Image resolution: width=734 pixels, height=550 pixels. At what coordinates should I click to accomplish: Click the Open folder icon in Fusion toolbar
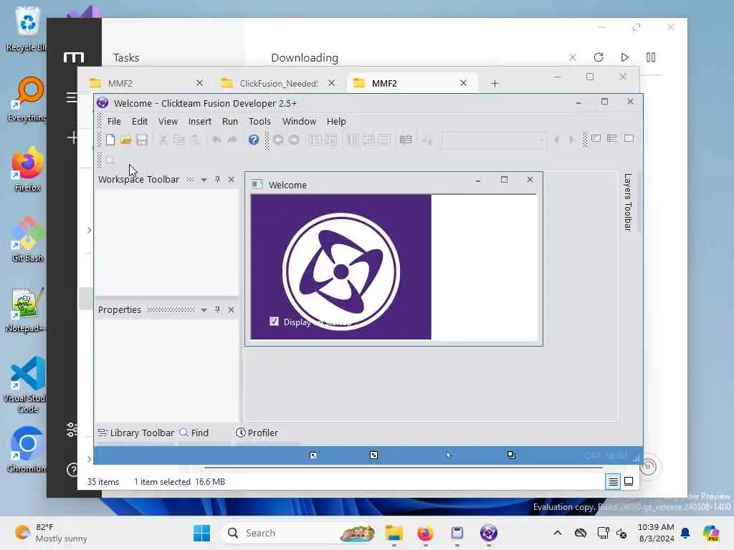coord(125,140)
